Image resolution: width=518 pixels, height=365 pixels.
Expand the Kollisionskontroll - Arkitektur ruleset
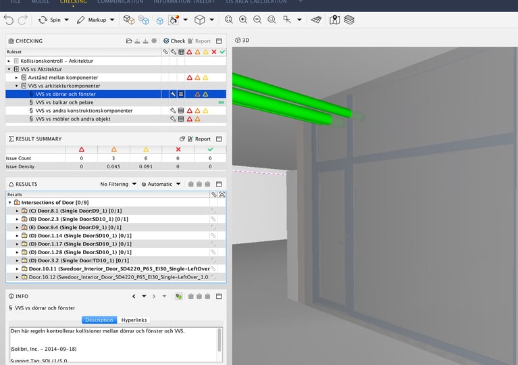9,61
